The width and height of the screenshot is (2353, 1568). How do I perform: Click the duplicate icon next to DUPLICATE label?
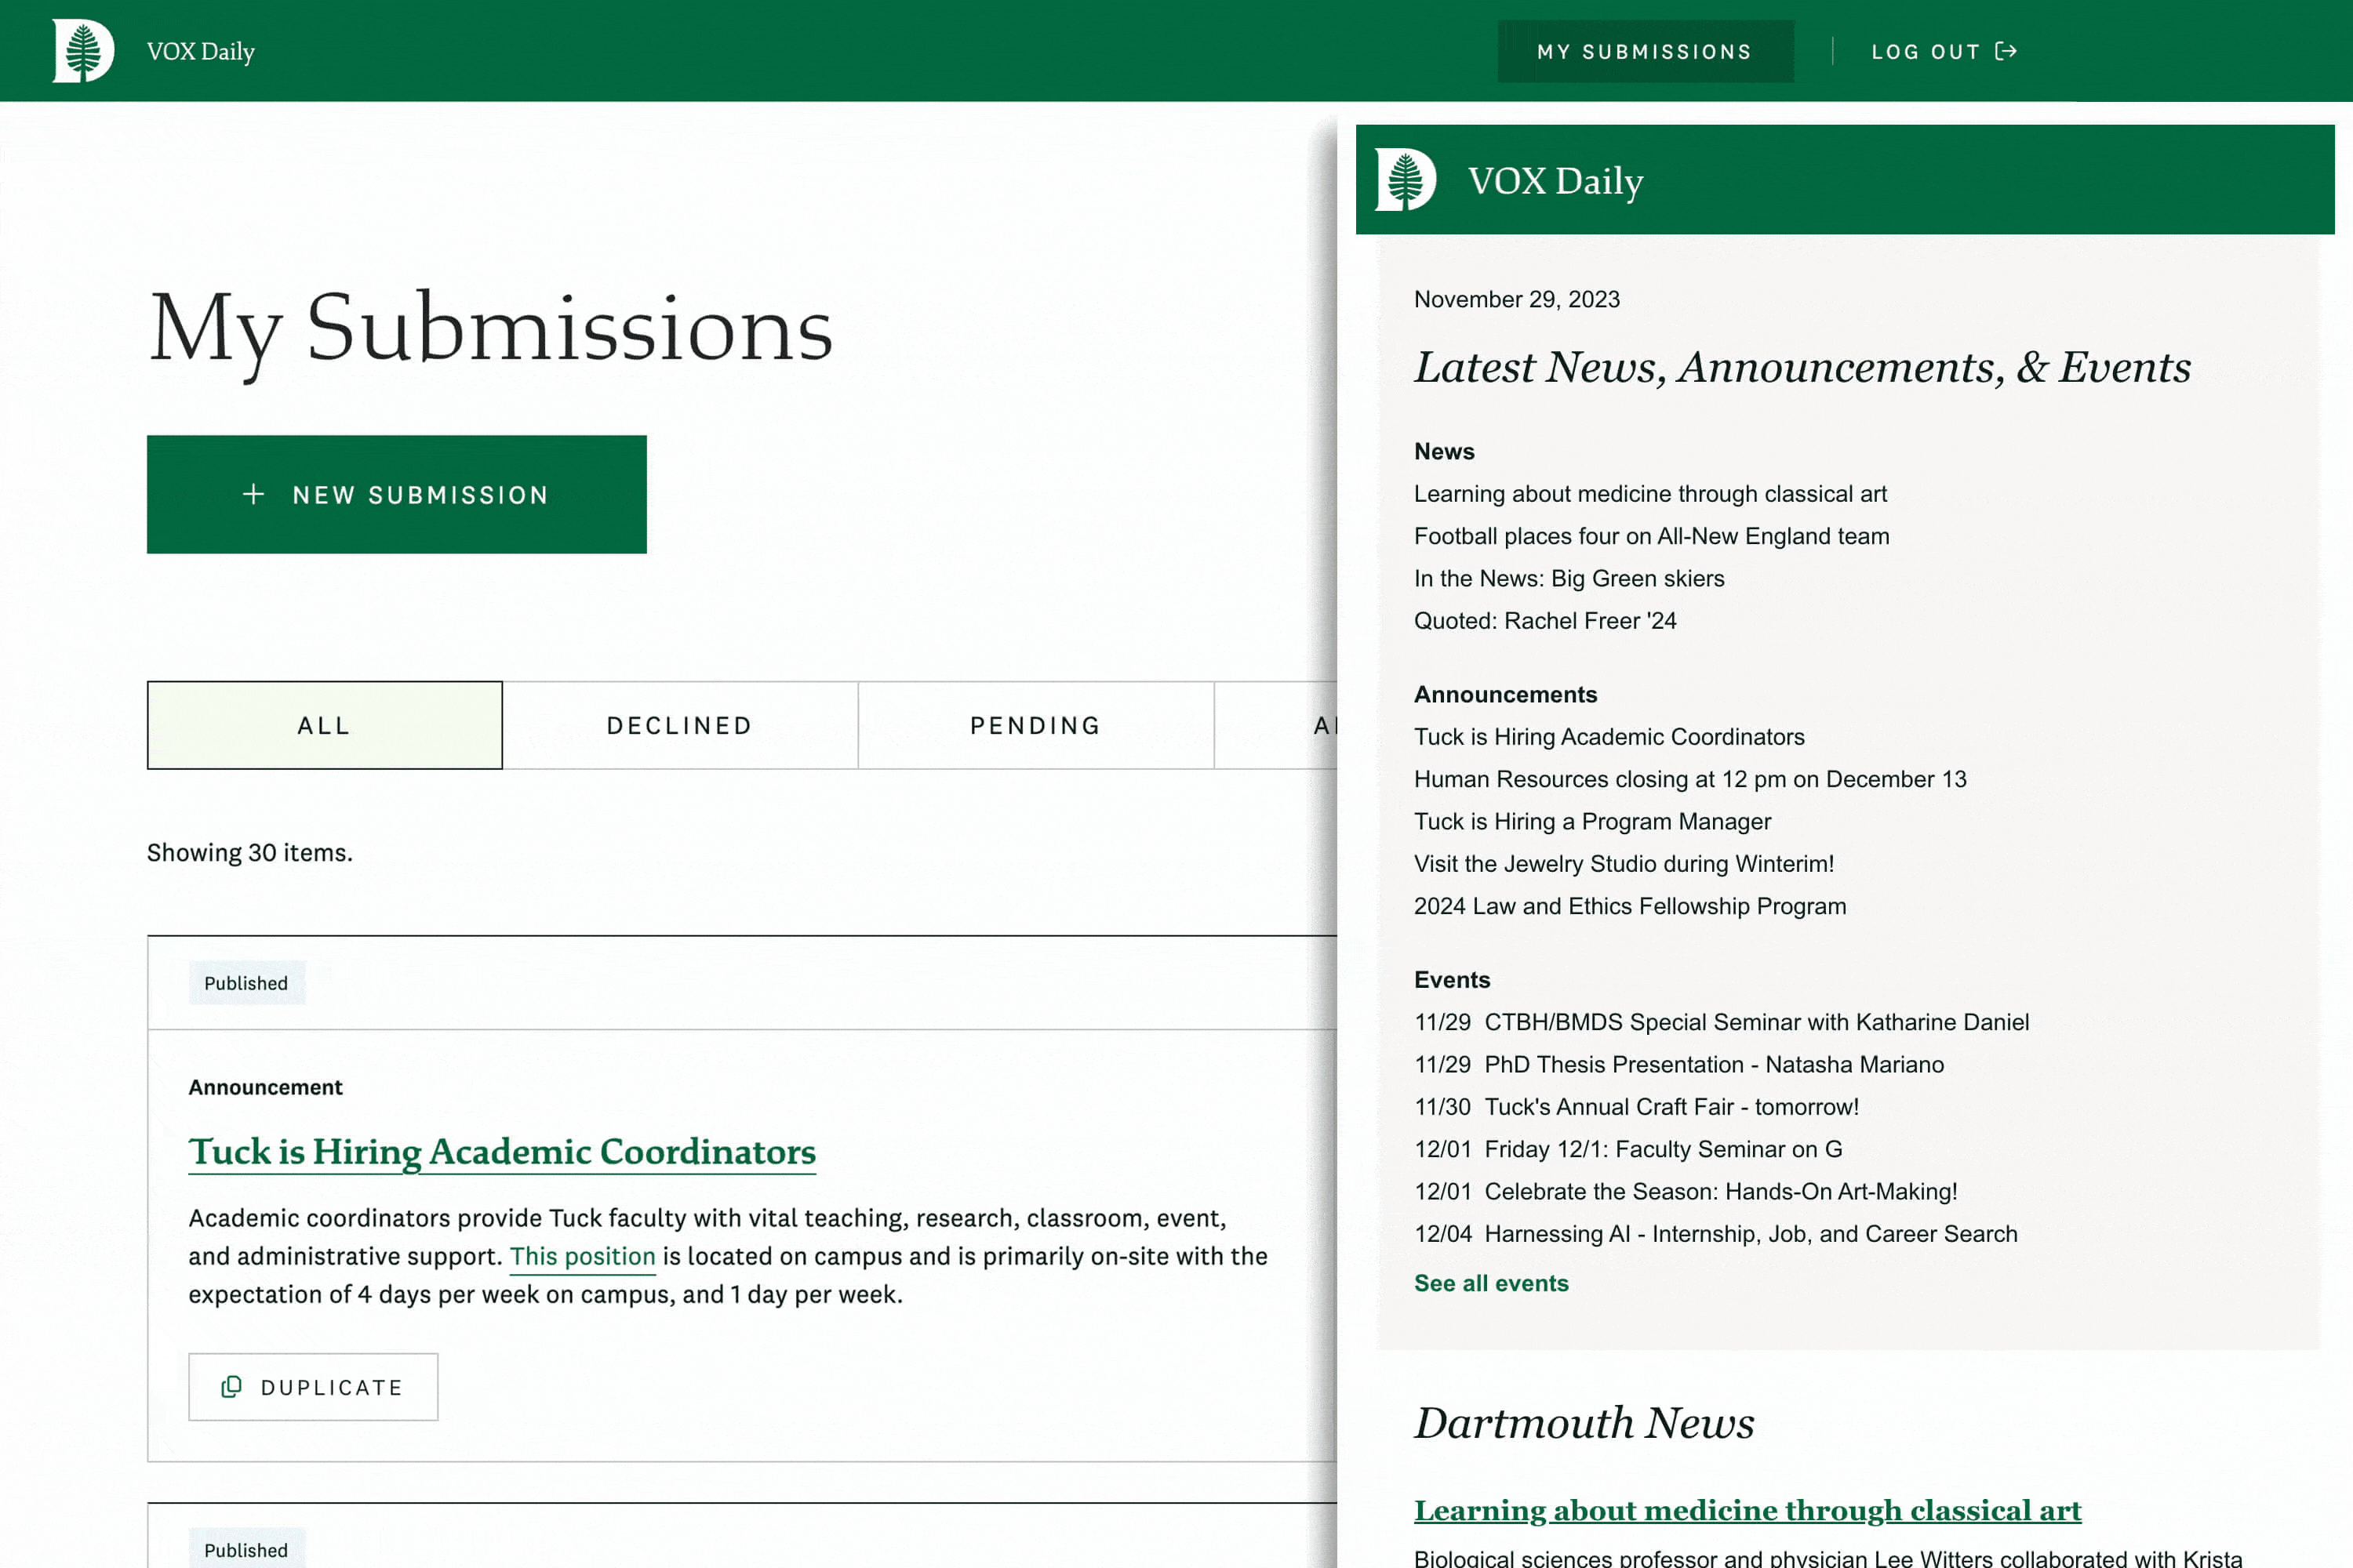click(x=233, y=1388)
